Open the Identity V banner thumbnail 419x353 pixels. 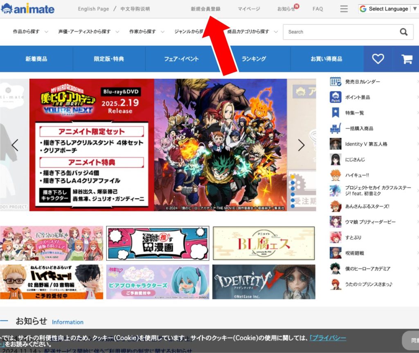[x=264, y=282]
